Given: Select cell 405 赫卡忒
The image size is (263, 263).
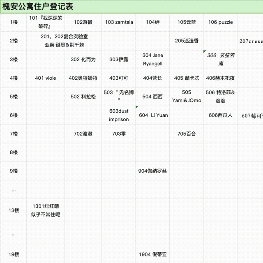Looking at the screenshot, I should coord(187,78).
